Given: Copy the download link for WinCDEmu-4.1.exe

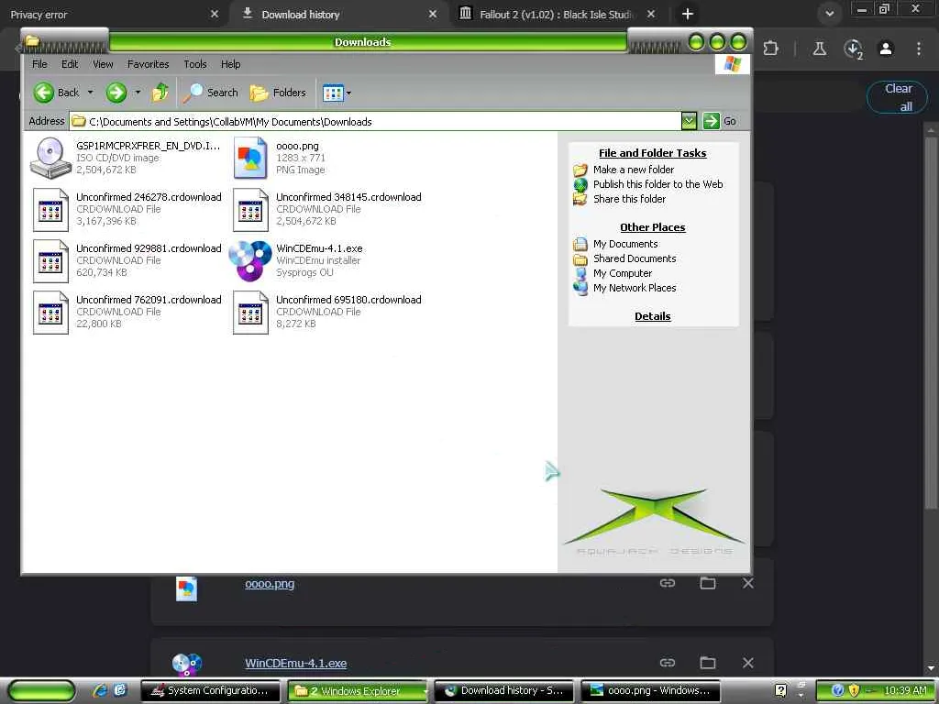Looking at the screenshot, I should pos(668,663).
